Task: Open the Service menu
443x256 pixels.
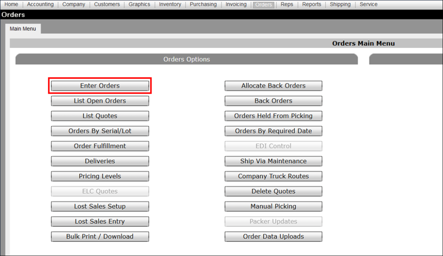Action: point(368,4)
